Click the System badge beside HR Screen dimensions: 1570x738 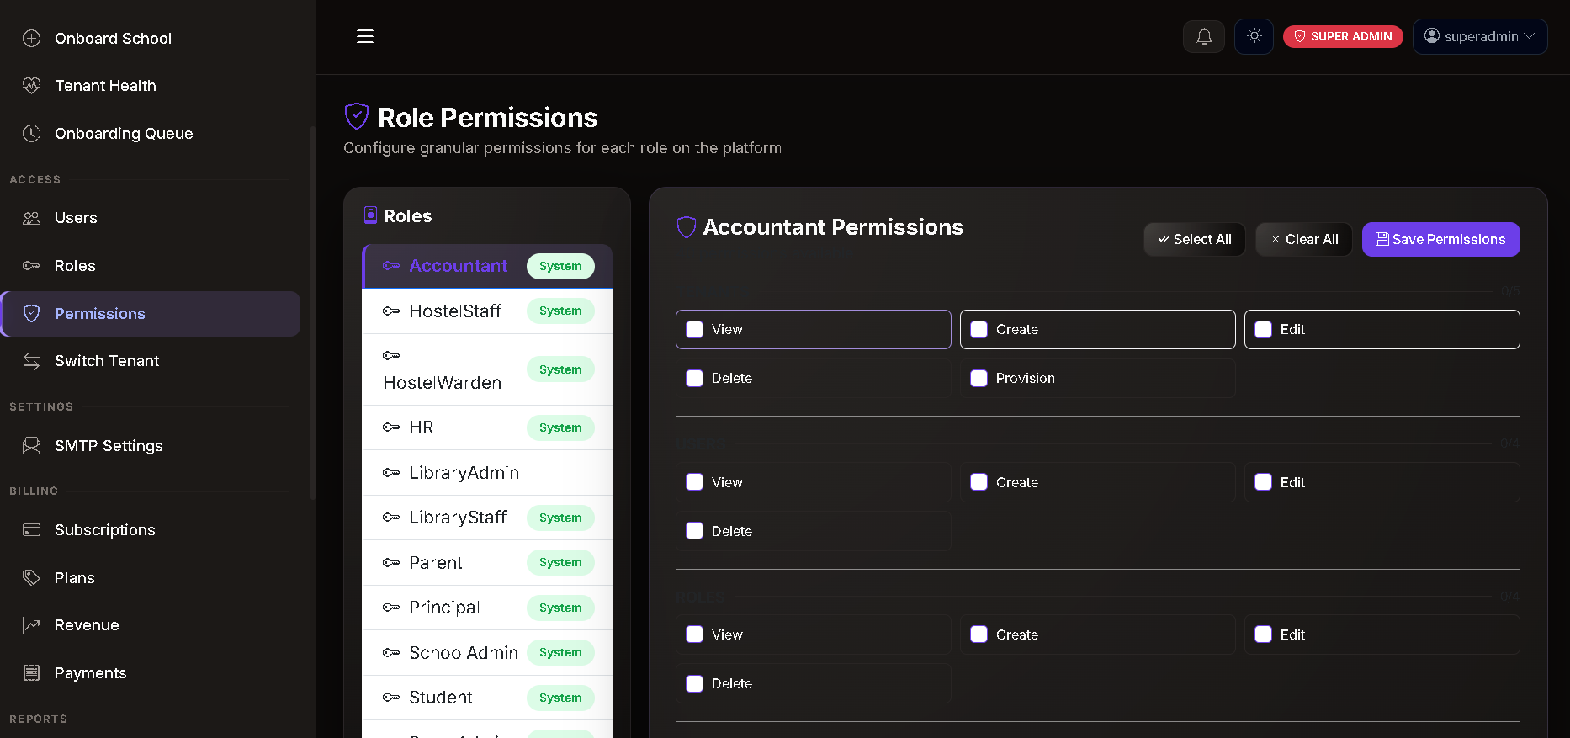tap(560, 427)
